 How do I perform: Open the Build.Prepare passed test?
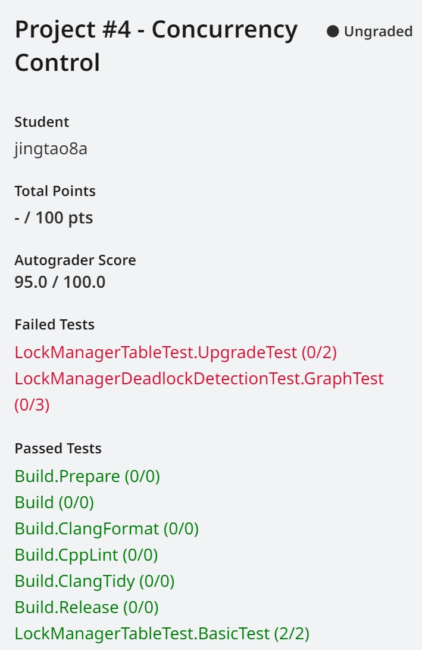click(87, 476)
